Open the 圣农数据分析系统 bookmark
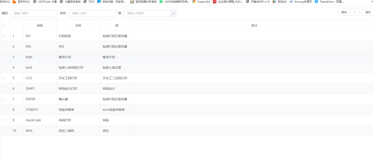Screen dimensions: 373x159 143,2
